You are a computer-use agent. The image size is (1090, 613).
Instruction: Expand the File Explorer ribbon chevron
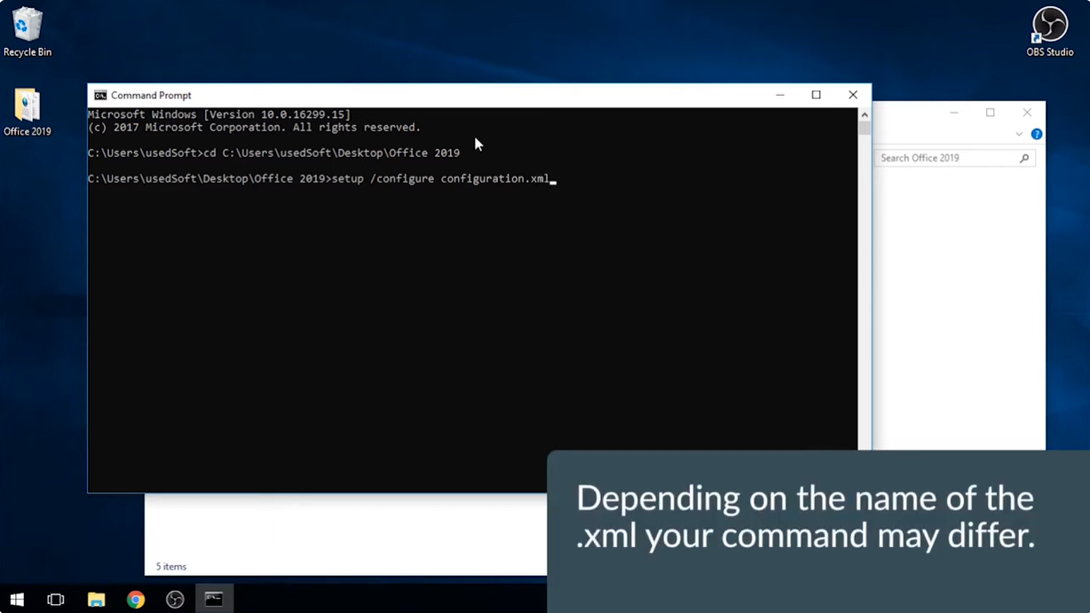tap(1019, 134)
